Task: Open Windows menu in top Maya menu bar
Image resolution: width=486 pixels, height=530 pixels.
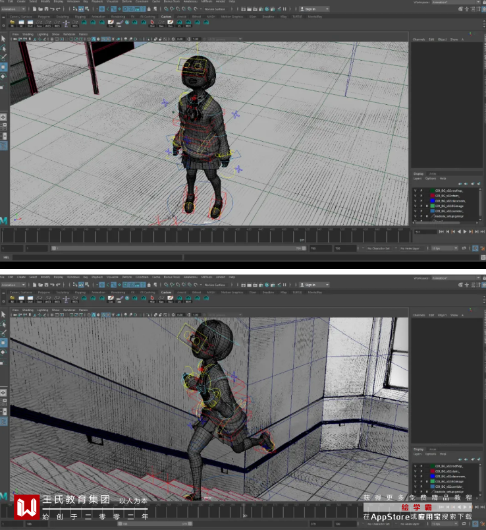Action: click(73, 1)
